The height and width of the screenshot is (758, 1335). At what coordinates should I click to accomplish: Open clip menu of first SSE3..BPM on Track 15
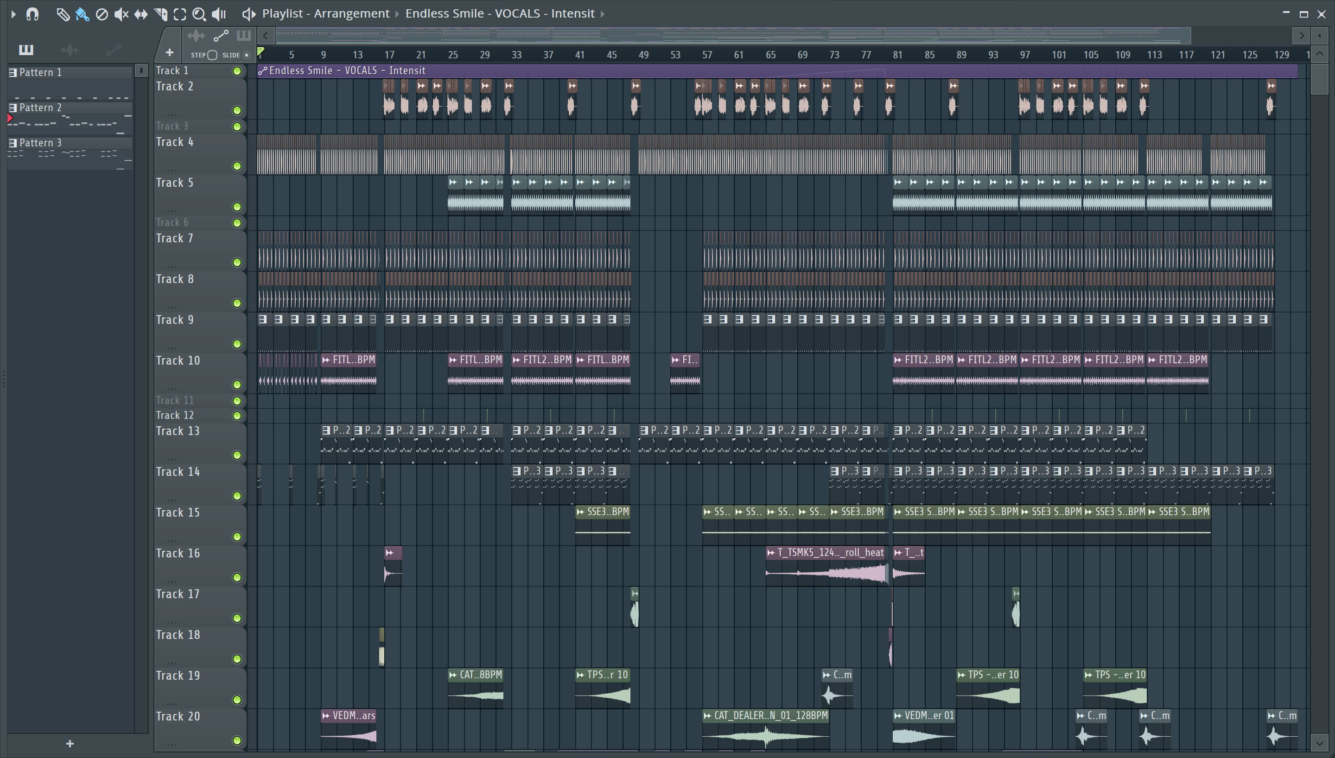(580, 512)
